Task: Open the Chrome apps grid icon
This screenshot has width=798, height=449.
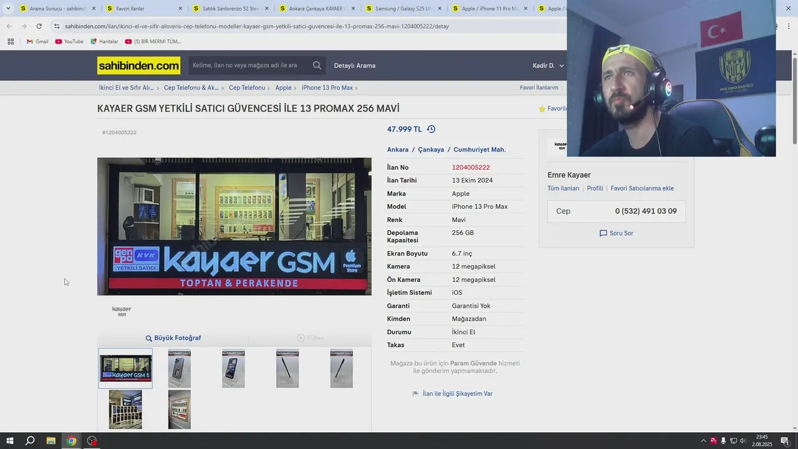Action: tap(11, 42)
